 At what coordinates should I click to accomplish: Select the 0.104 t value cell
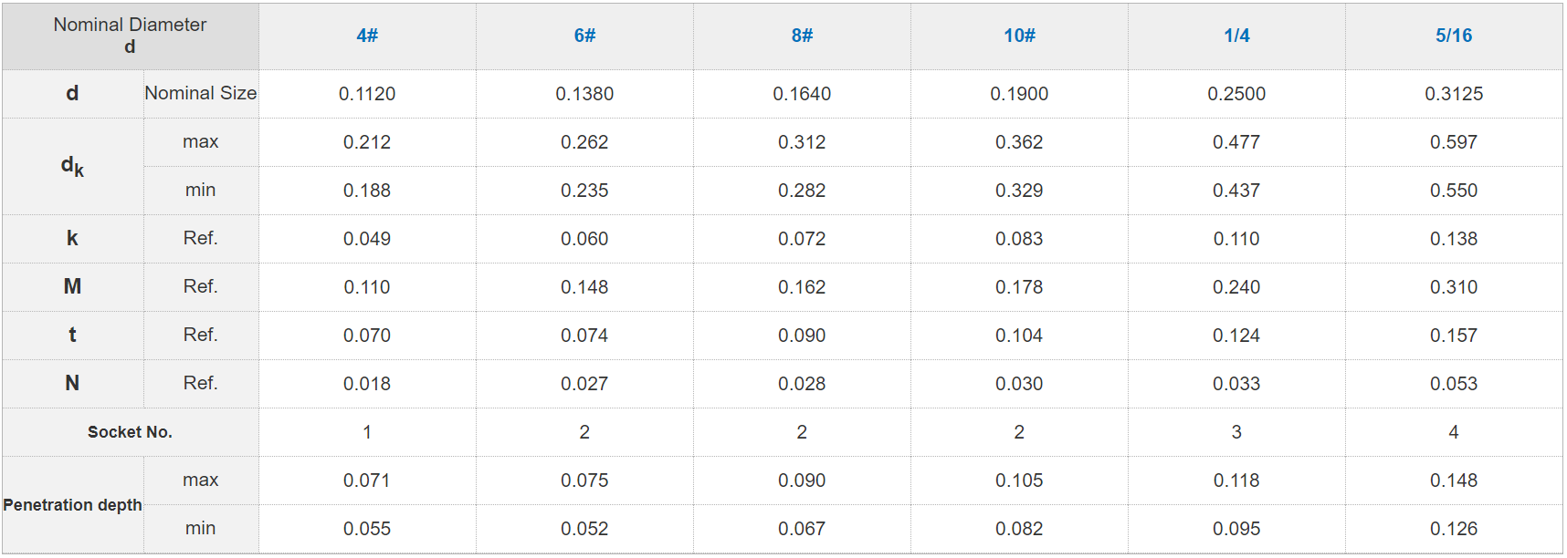(1019, 336)
